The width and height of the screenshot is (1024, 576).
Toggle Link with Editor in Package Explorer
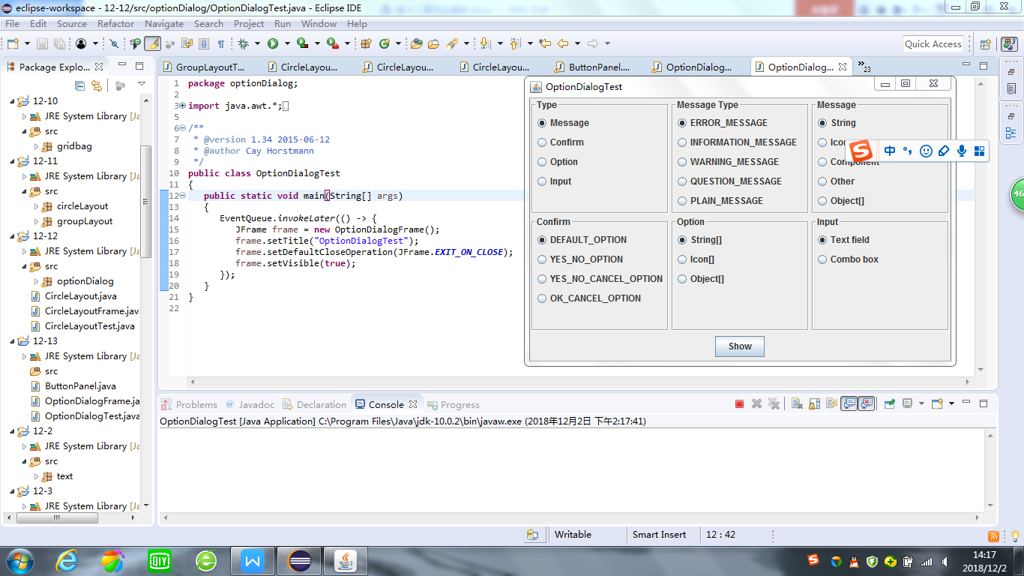tap(96, 85)
